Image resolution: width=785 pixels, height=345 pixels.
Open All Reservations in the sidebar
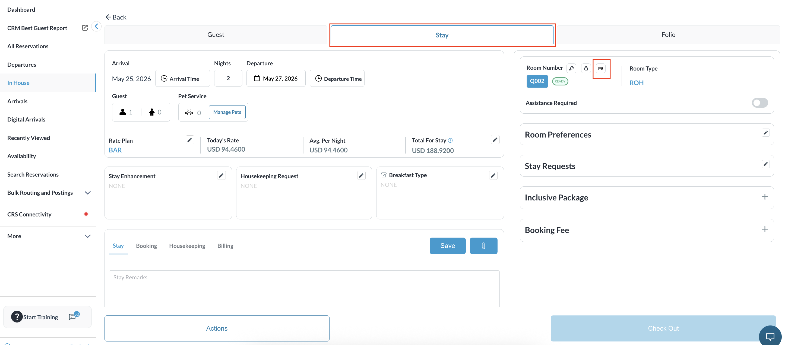pyautogui.click(x=28, y=46)
